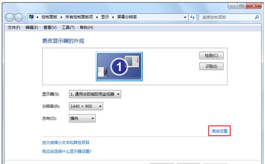Expand the arrow before 控制面板 in the breadcrumb
Screen dimensions: 265x164
point(38,17)
